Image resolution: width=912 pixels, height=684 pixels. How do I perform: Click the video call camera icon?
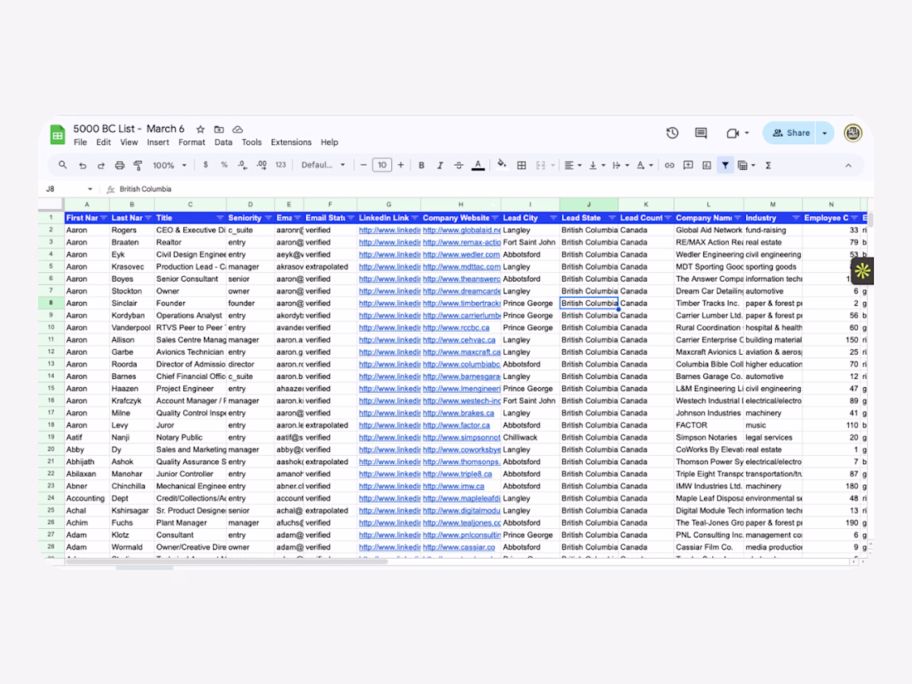pyautogui.click(x=732, y=133)
